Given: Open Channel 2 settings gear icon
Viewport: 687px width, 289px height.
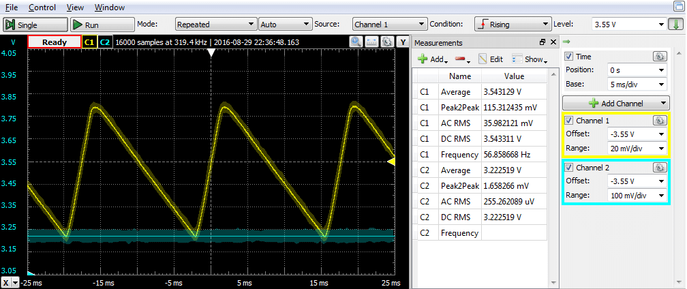Looking at the screenshot, I should tap(660, 167).
